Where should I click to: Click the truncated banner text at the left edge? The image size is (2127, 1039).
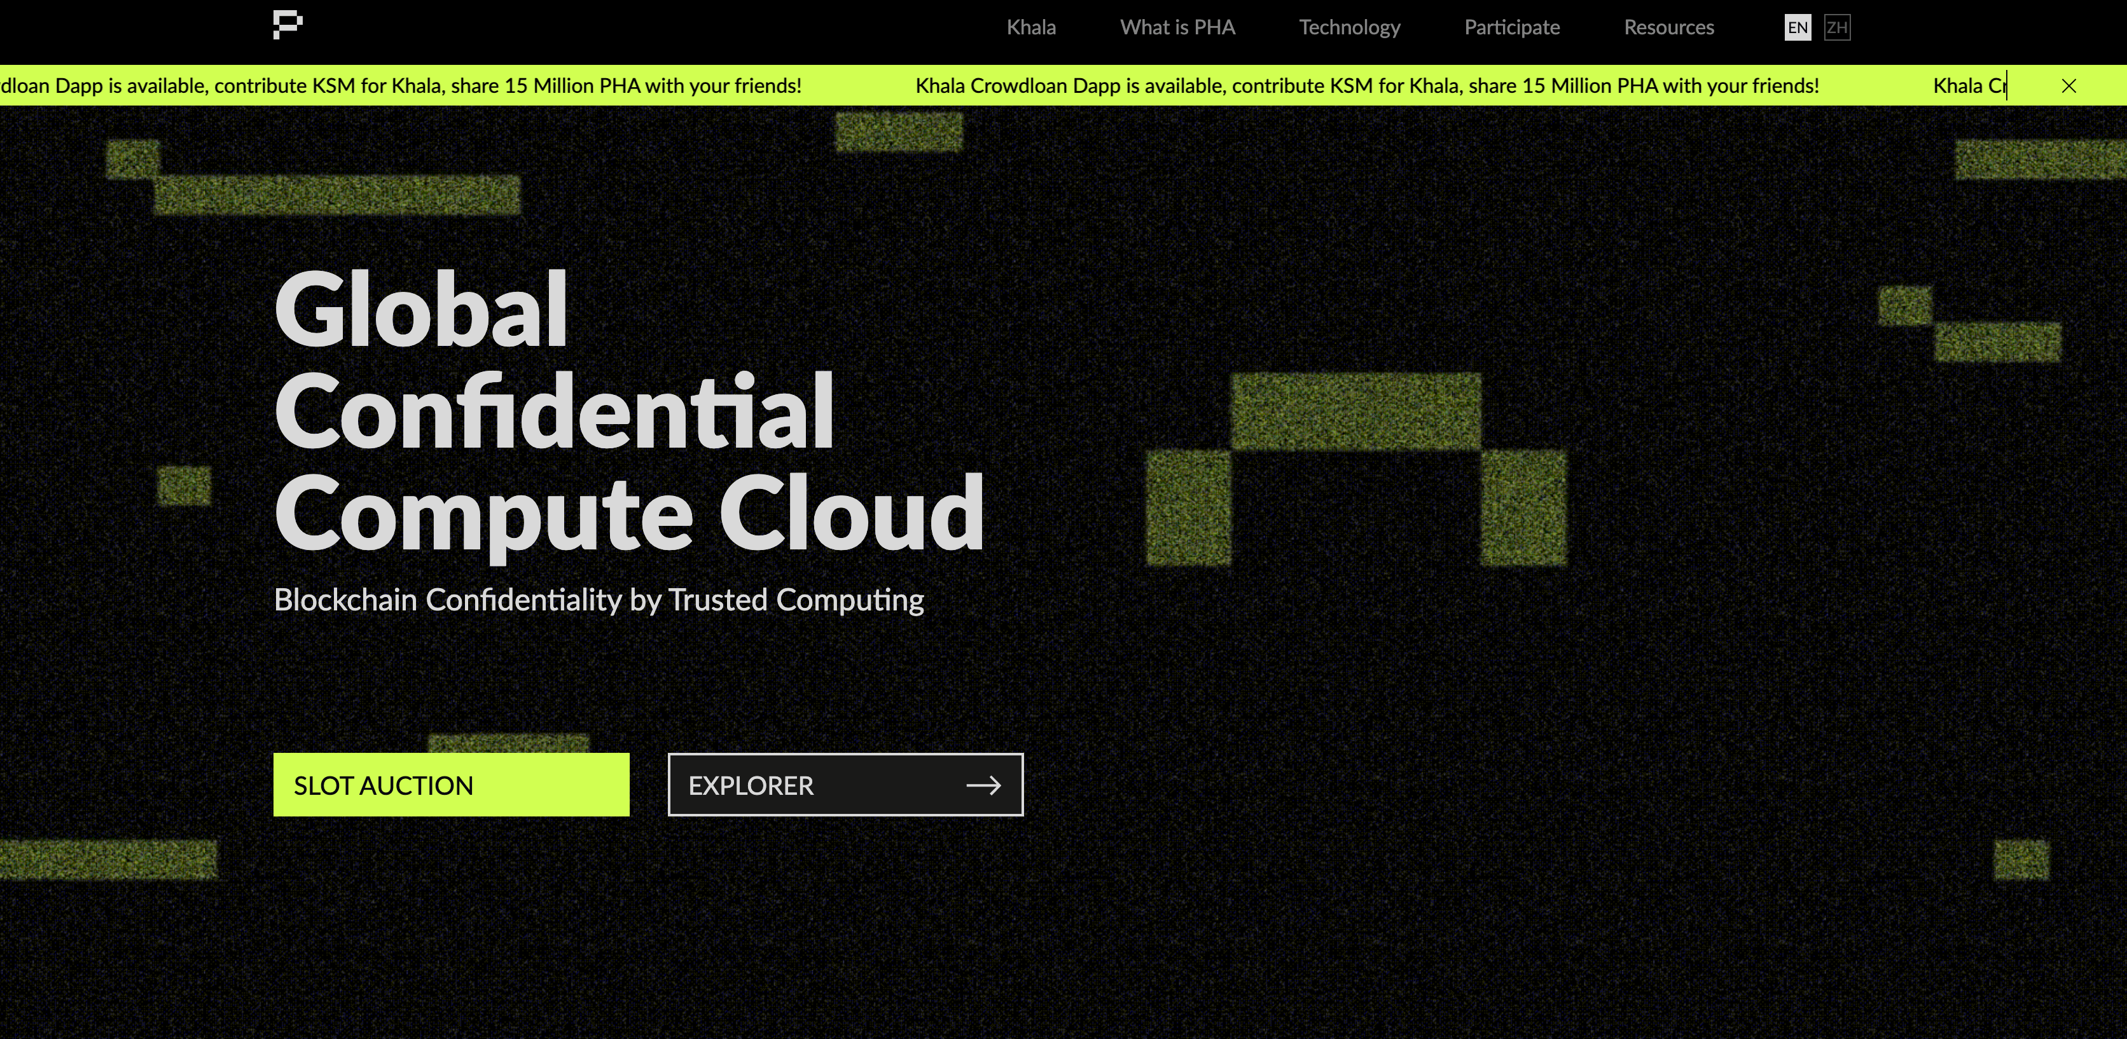[x=401, y=86]
